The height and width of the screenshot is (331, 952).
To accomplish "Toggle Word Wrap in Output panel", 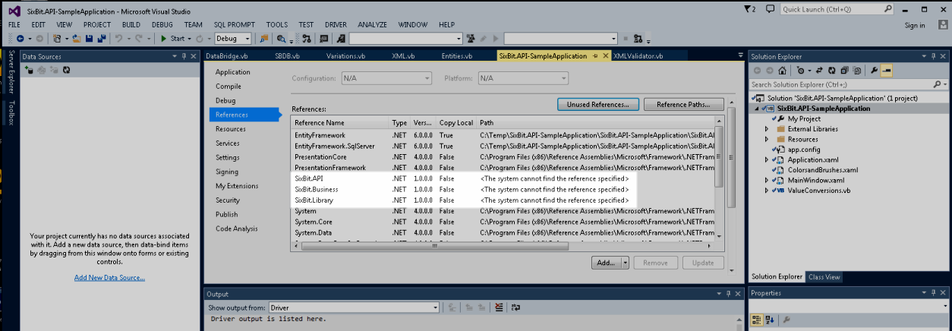I will tap(515, 307).
